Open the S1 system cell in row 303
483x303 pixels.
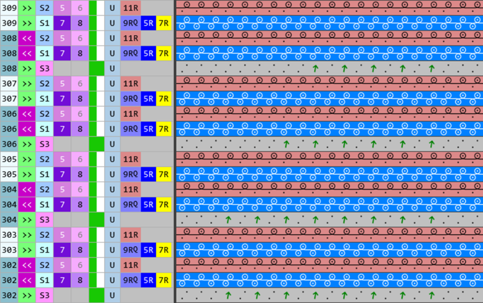pyautogui.click(x=44, y=250)
